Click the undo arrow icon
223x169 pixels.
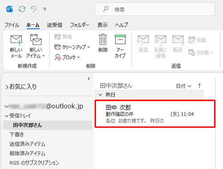coord(33,9)
